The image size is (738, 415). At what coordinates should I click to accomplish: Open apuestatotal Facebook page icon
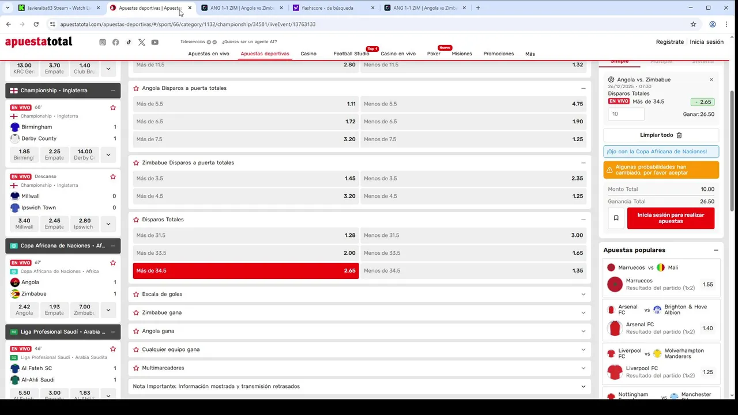click(x=116, y=42)
